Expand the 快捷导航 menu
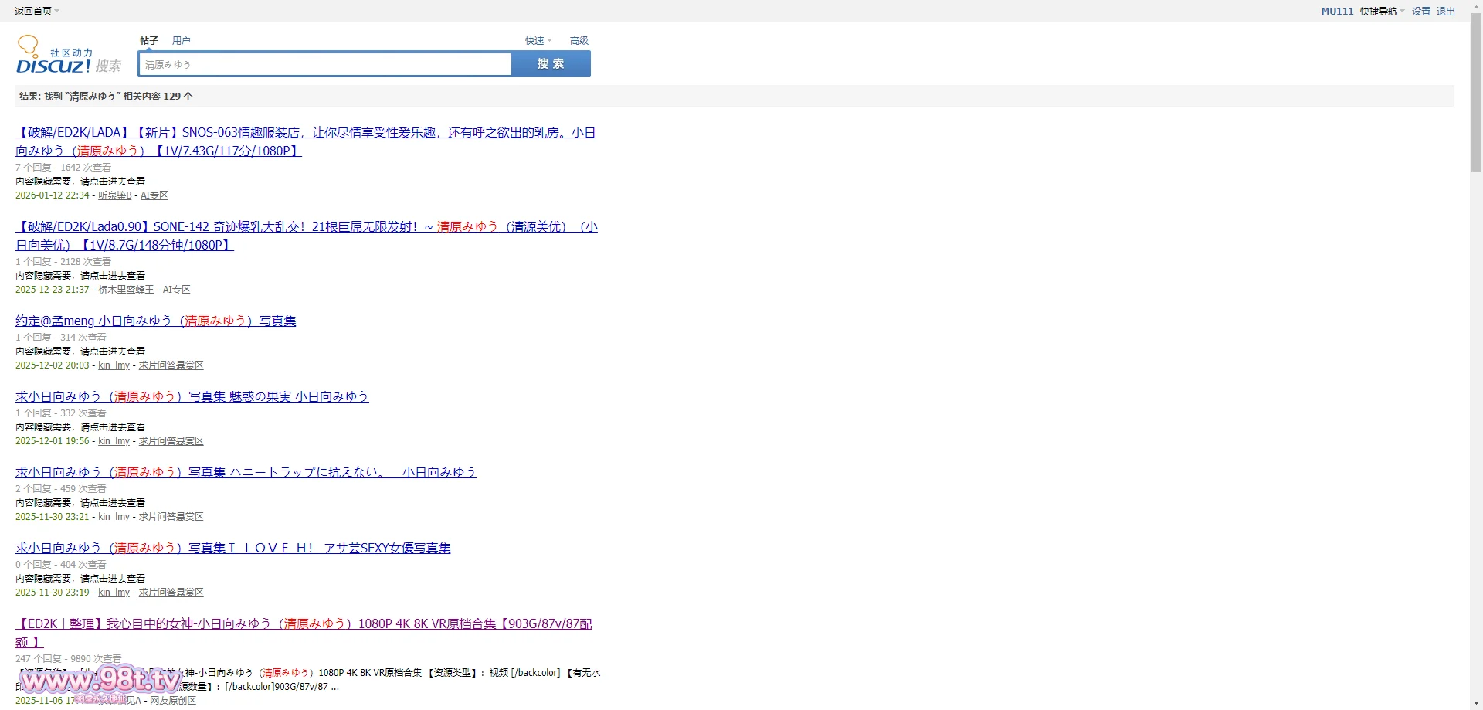The width and height of the screenshot is (1483, 710). [1382, 11]
